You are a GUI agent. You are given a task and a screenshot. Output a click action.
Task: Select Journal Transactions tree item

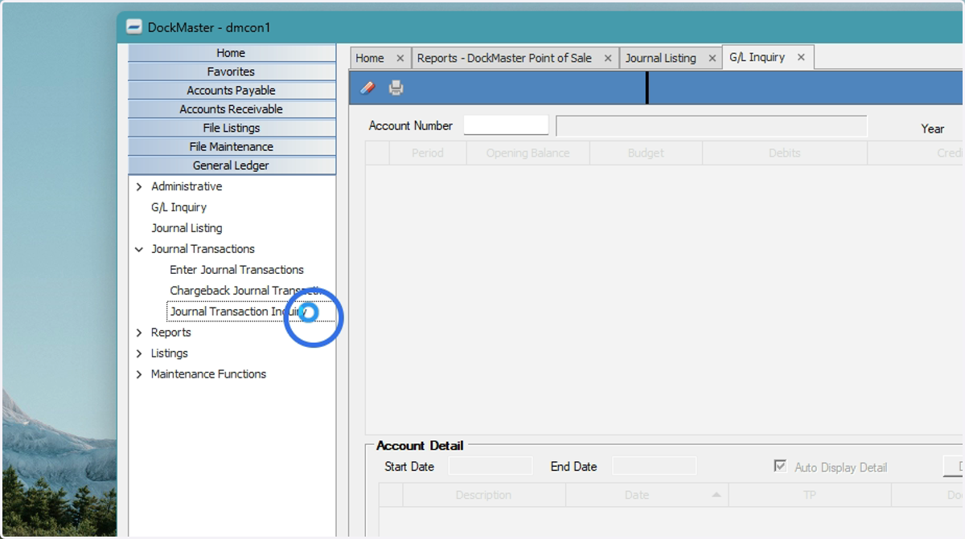coord(203,249)
